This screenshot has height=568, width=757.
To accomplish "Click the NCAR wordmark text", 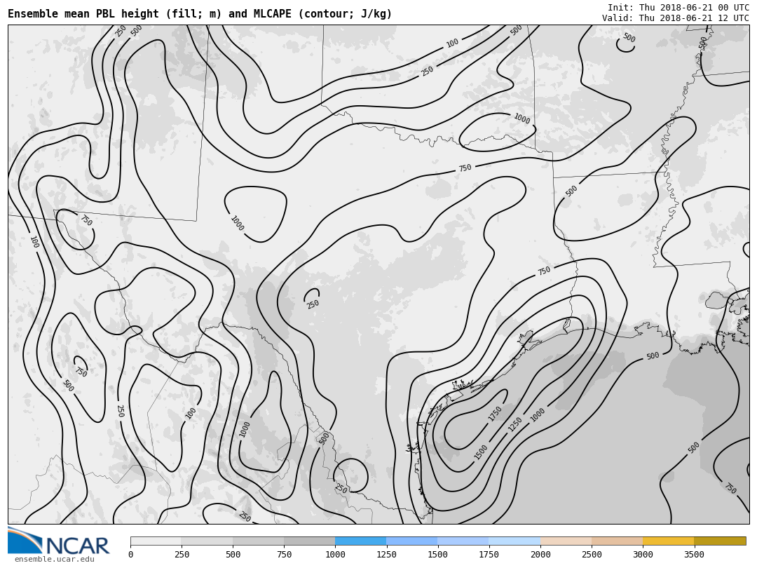I will (x=77, y=546).
